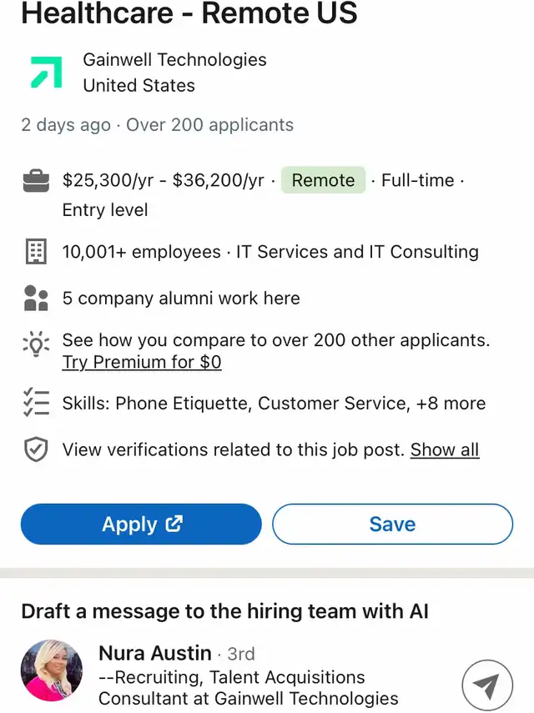Click the skills checklist icon
The width and height of the screenshot is (534, 713).
(36, 403)
